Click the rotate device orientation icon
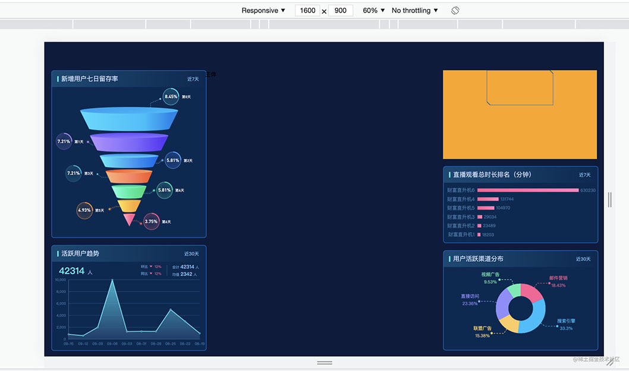The image size is (629, 371). click(x=455, y=11)
